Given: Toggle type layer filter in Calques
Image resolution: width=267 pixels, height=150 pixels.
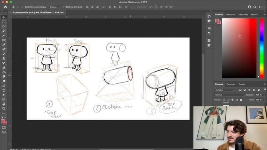Looking at the screenshot, I should [249, 90].
